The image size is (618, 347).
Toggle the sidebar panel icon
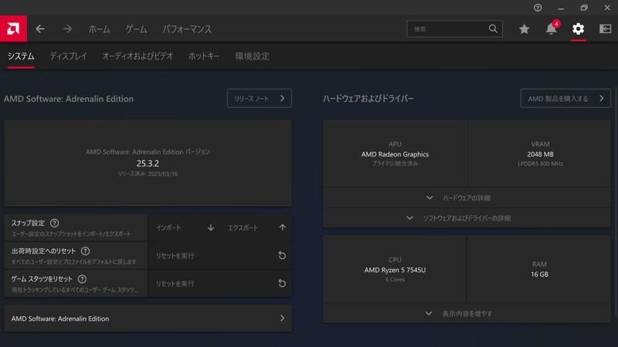coord(605,29)
